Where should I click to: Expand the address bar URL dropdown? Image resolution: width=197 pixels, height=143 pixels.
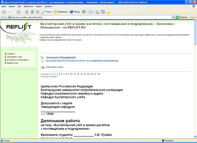pyautogui.click(x=173, y=17)
